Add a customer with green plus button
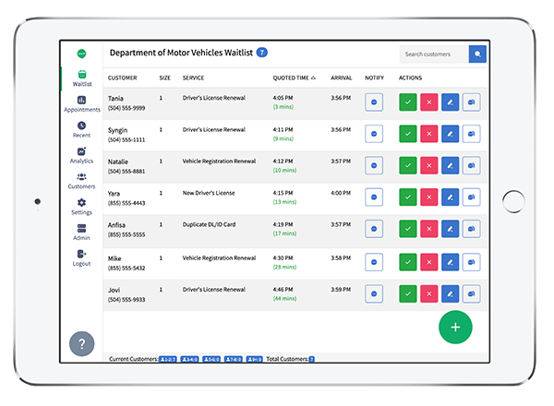 [455, 327]
